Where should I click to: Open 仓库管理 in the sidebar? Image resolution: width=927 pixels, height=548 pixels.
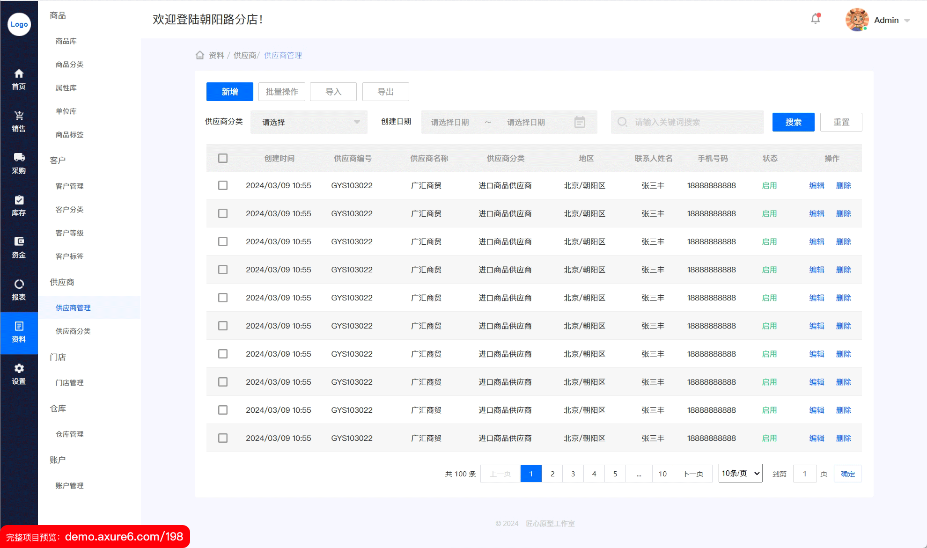(69, 434)
